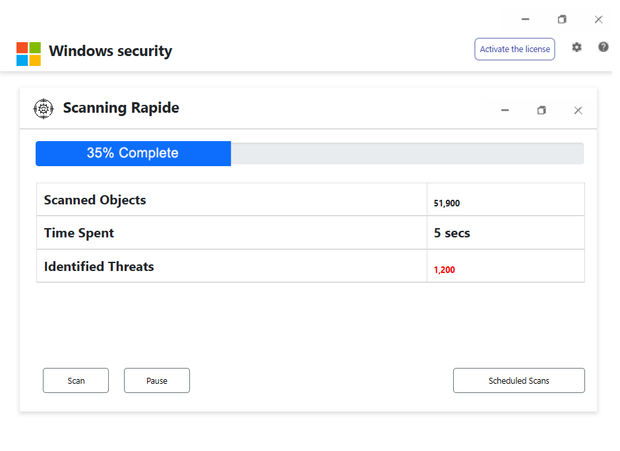Click the red 1,200 identified threats count
The width and height of the screenshot is (620, 451).
pyautogui.click(x=445, y=270)
